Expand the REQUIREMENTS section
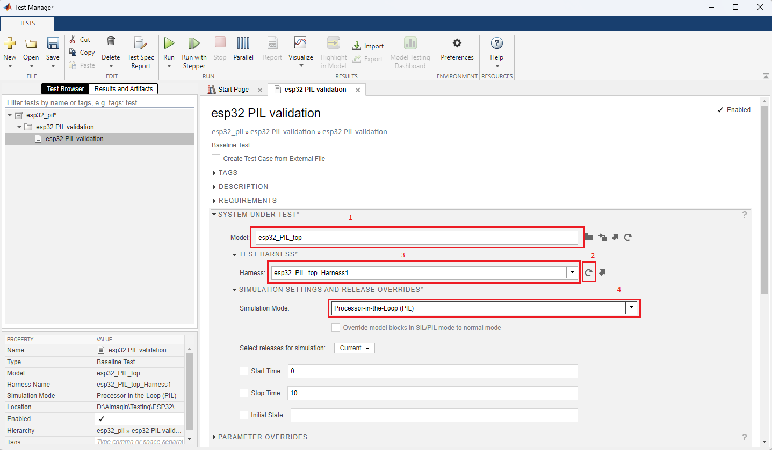Screen dimensions: 772x450 [x=214, y=201]
